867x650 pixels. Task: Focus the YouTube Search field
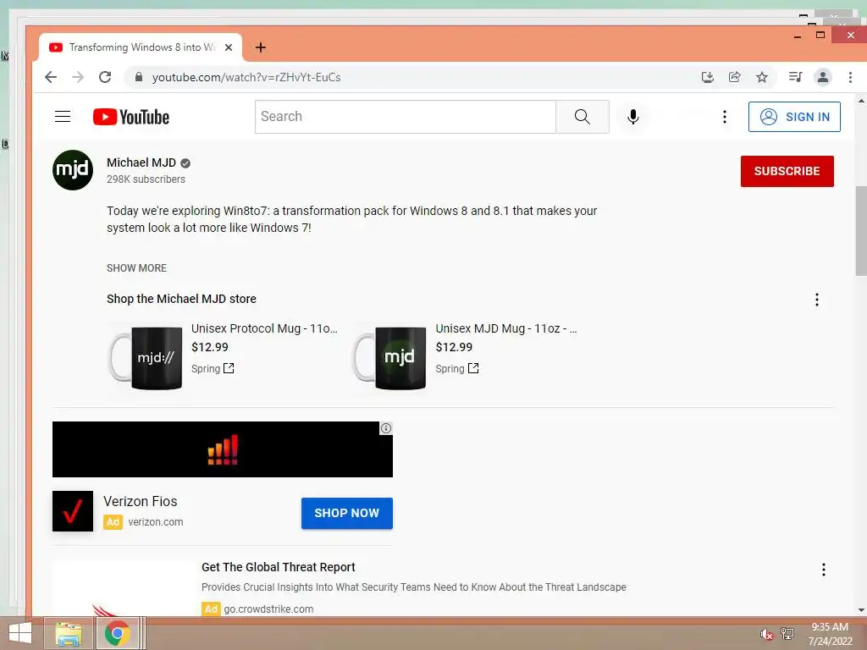tap(406, 117)
